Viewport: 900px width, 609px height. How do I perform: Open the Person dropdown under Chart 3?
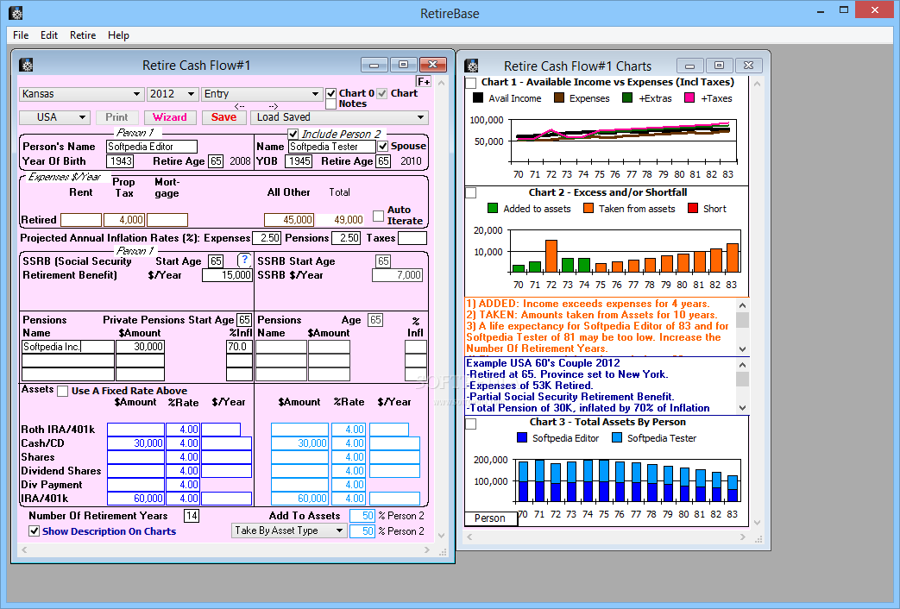point(491,518)
